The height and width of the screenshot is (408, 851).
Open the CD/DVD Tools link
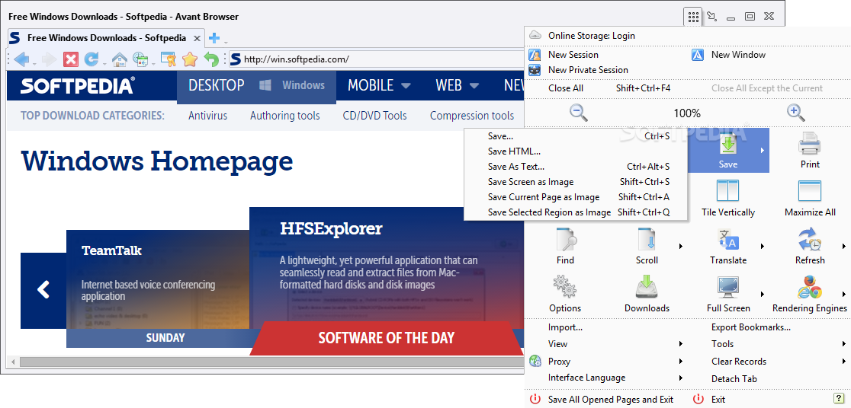click(x=374, y=116)
